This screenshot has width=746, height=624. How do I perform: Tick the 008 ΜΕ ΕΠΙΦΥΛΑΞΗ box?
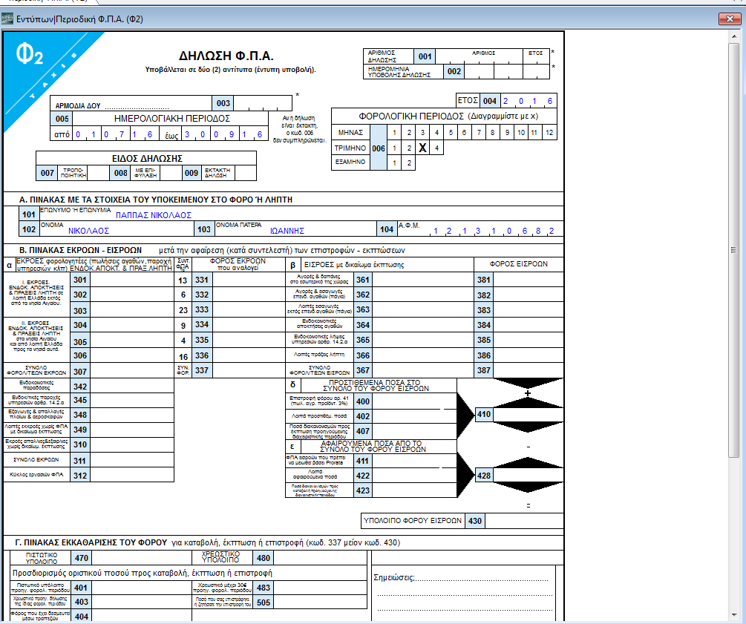point(171,173)
